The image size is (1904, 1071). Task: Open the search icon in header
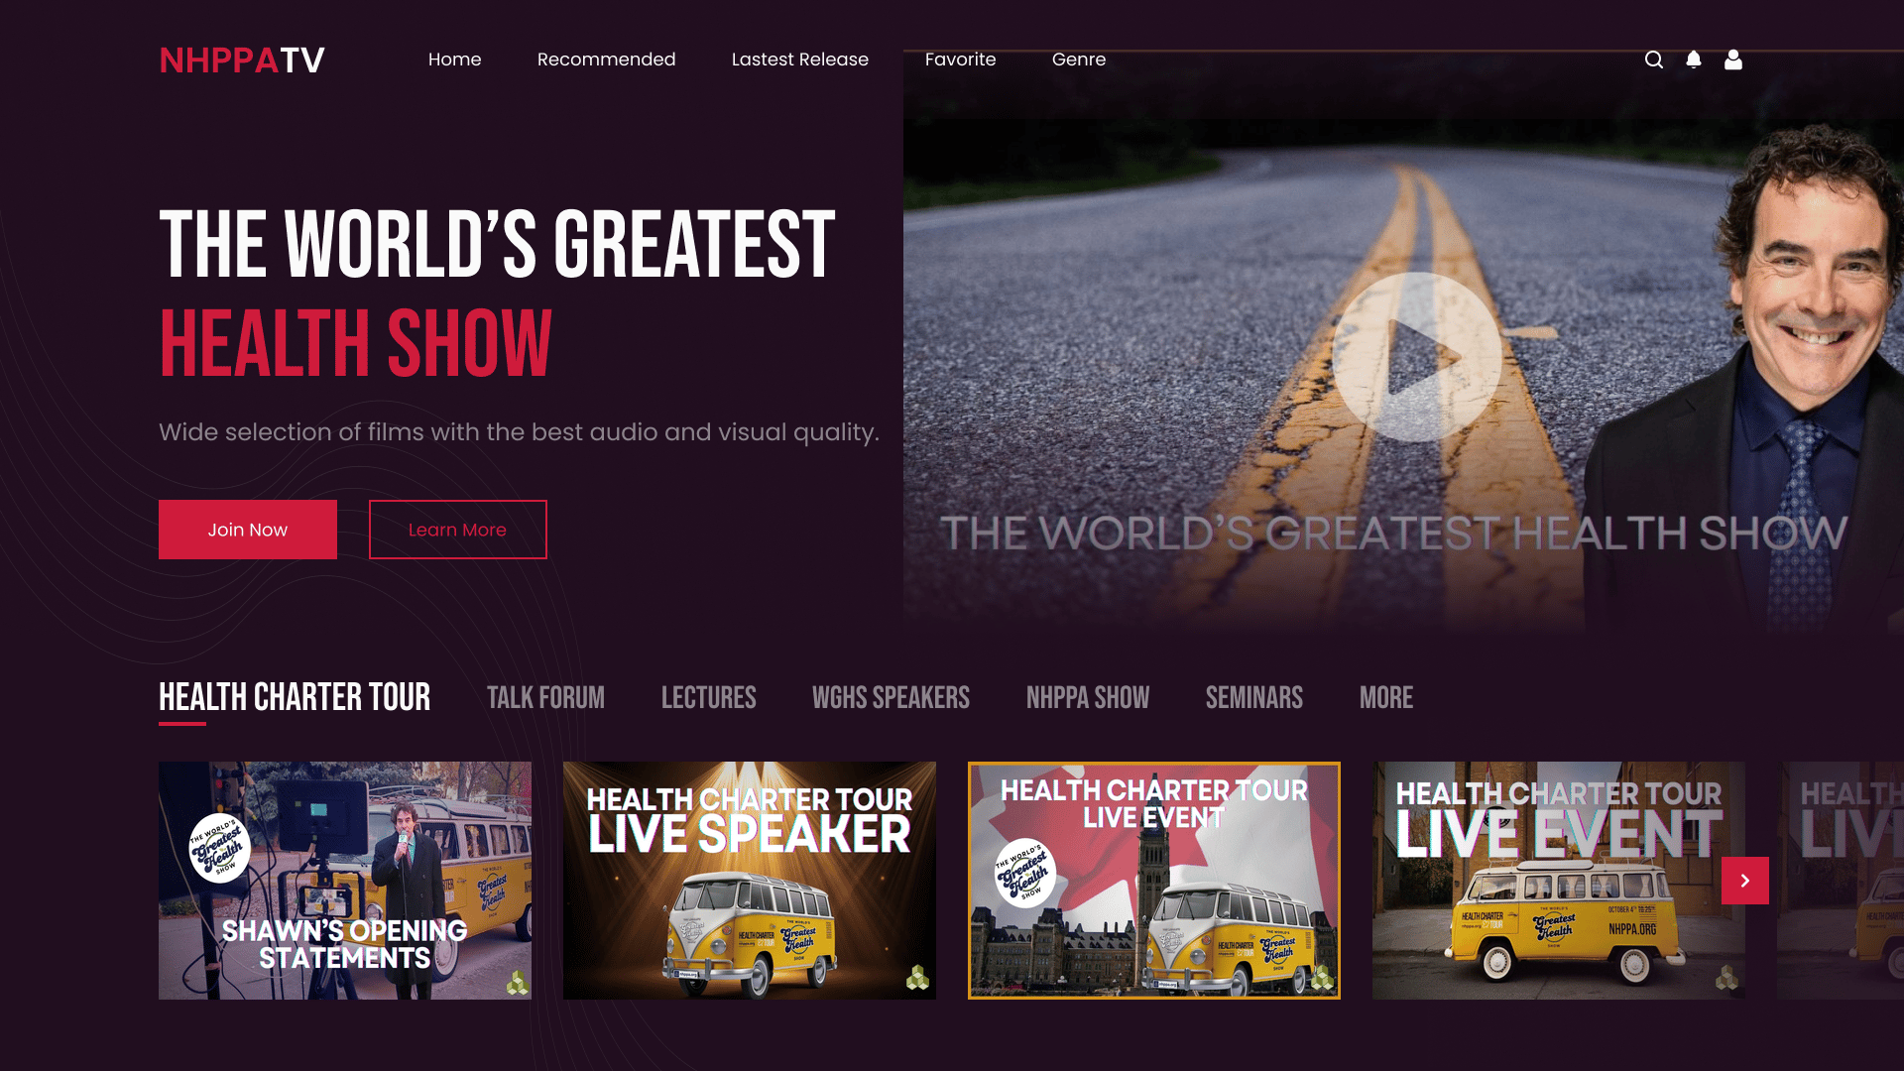point(1653,59)
